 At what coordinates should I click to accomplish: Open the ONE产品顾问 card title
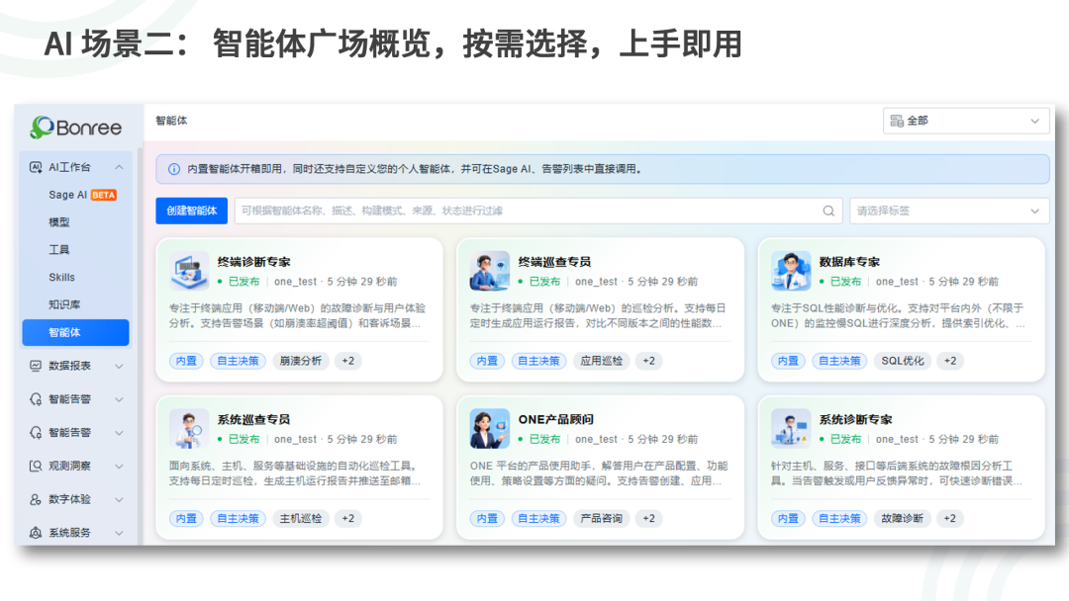tap(555, 419)
